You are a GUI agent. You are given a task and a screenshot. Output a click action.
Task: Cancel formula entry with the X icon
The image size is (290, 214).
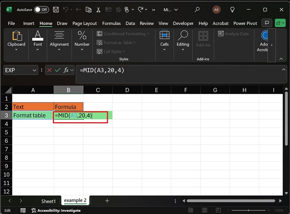(50, 70)
